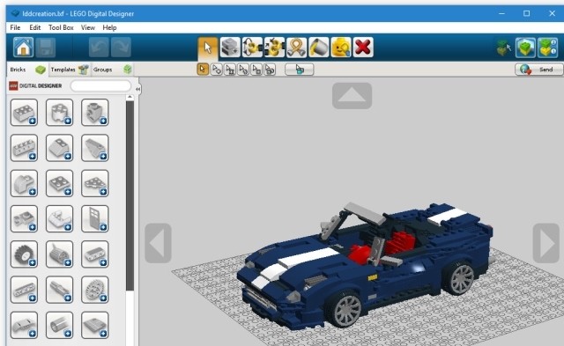Rotate camera right with the arrow
Image resolution: width=564 pixels, height=346 pixels.
[546, 243]
